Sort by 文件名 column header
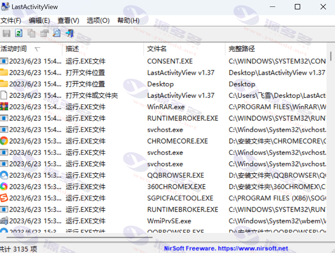 point(184,49)
